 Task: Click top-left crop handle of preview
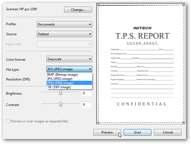98,5
